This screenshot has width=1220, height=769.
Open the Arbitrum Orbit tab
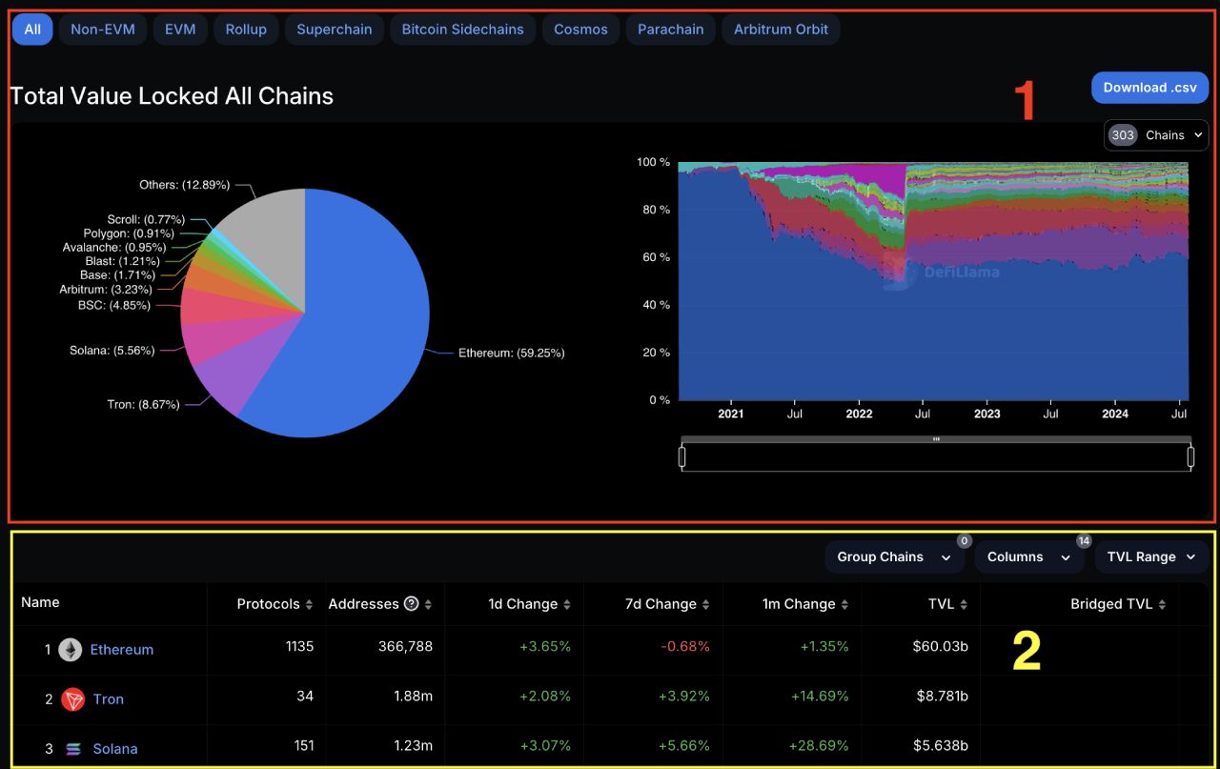point(781,30)
